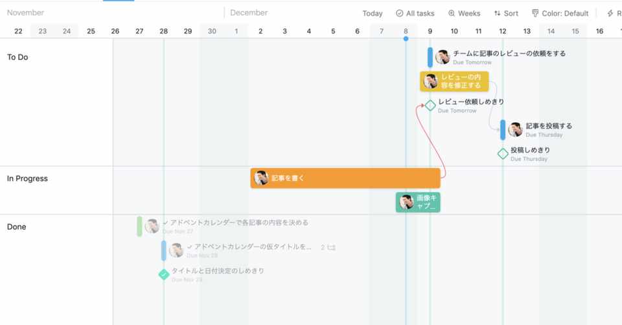Open the Sort options menu
The image size is (622, 325).
506,14
